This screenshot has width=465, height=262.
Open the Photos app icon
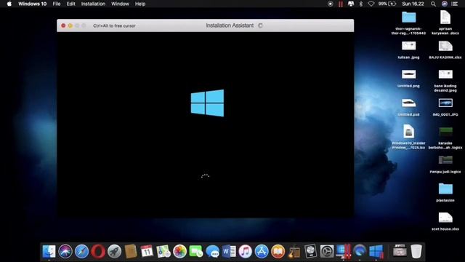pos(179,251)
